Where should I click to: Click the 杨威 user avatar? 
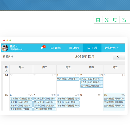(5, 48)
